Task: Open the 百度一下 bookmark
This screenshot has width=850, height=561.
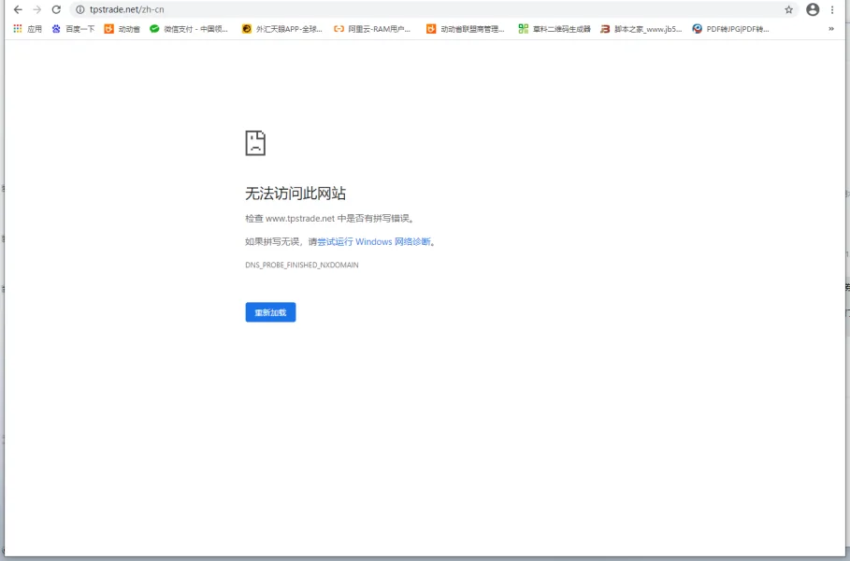Action: coord(73,29)
